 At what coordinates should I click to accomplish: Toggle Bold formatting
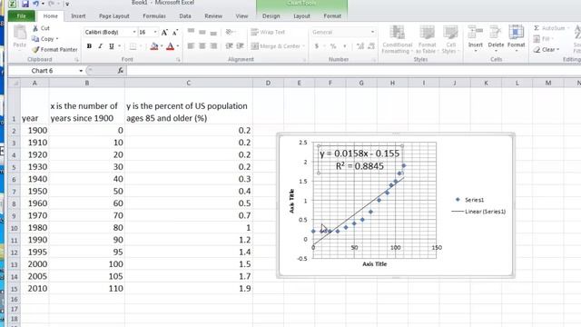(89, 46)
